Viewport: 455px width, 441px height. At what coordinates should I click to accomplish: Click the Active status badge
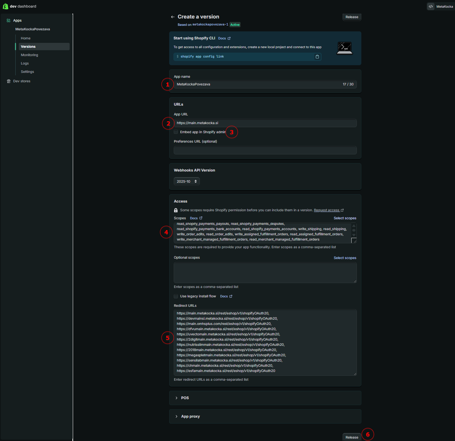[235, 25]
